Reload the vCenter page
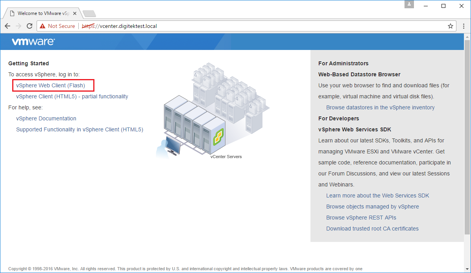 point(30,26)
